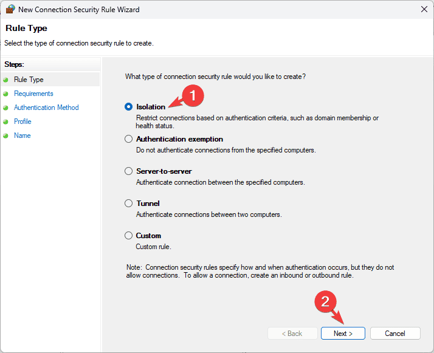Click the green bullet beside Requirements

5,94
